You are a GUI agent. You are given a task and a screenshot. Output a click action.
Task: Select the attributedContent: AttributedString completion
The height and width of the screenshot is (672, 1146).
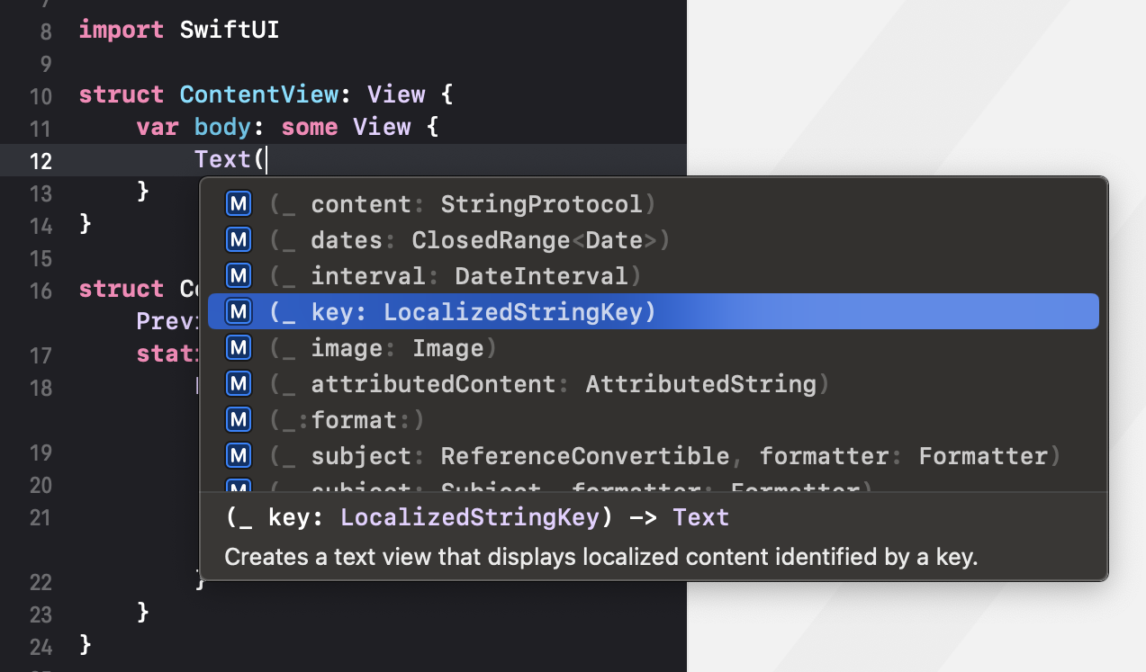coord(654,384)
